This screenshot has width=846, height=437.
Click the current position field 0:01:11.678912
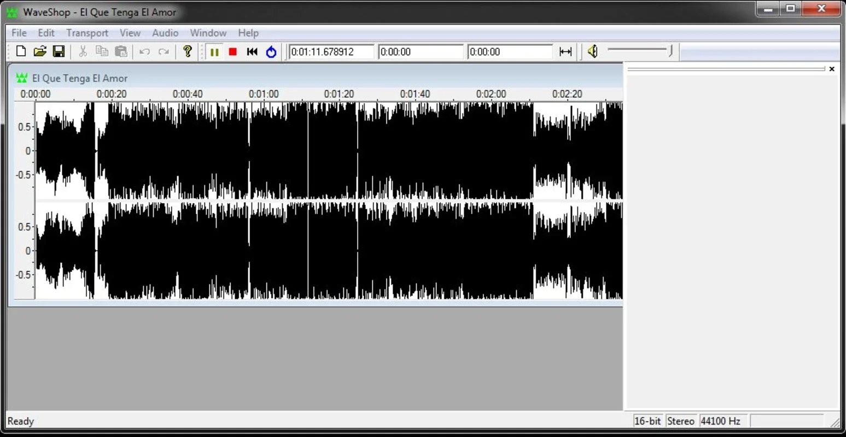pos(331,52)
